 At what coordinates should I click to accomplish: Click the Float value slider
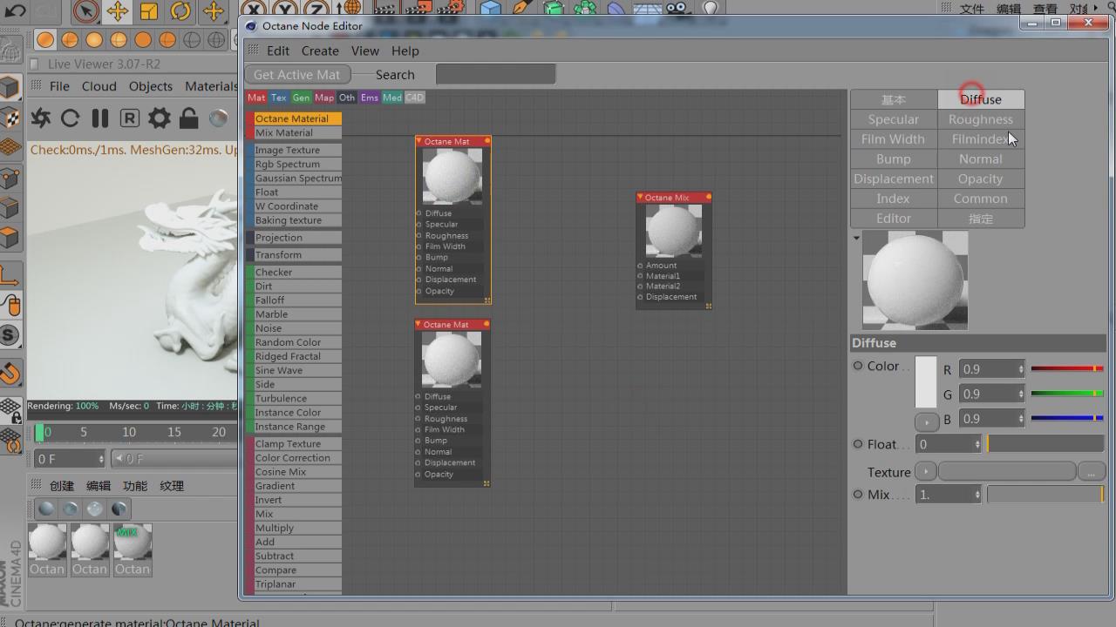pyautogui.click(x=1045, y=444)
